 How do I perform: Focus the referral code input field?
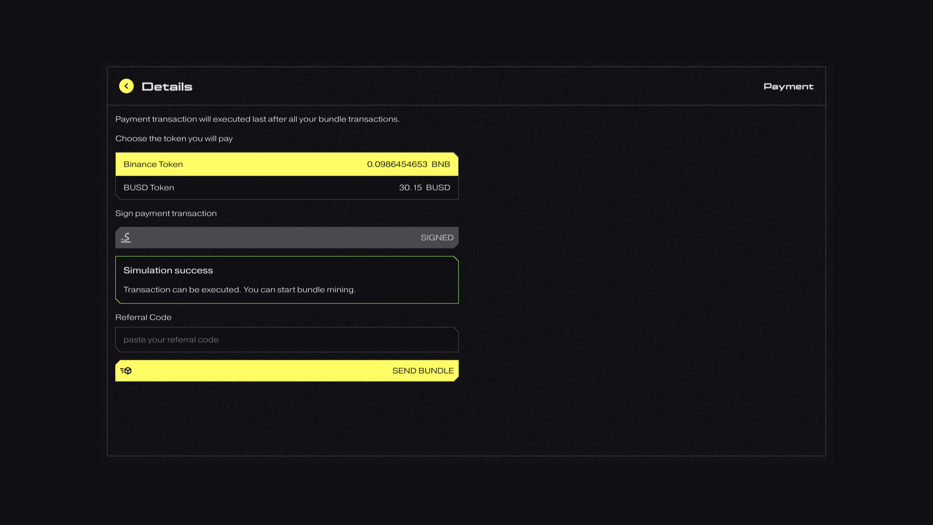click(287, 340)
